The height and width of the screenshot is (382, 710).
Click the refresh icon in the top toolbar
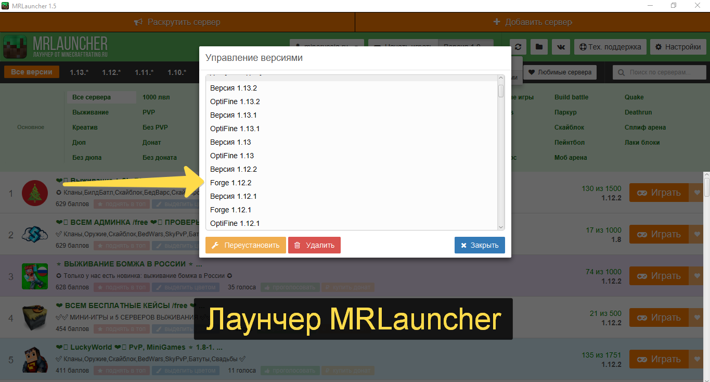518,47
